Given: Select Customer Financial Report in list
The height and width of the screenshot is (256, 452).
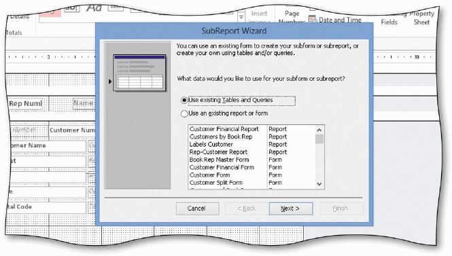Looking at the screenshot, I should point(224,129).
